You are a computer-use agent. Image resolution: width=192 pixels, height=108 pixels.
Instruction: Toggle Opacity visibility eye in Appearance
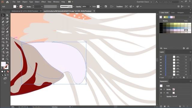(x=161, y=96)
